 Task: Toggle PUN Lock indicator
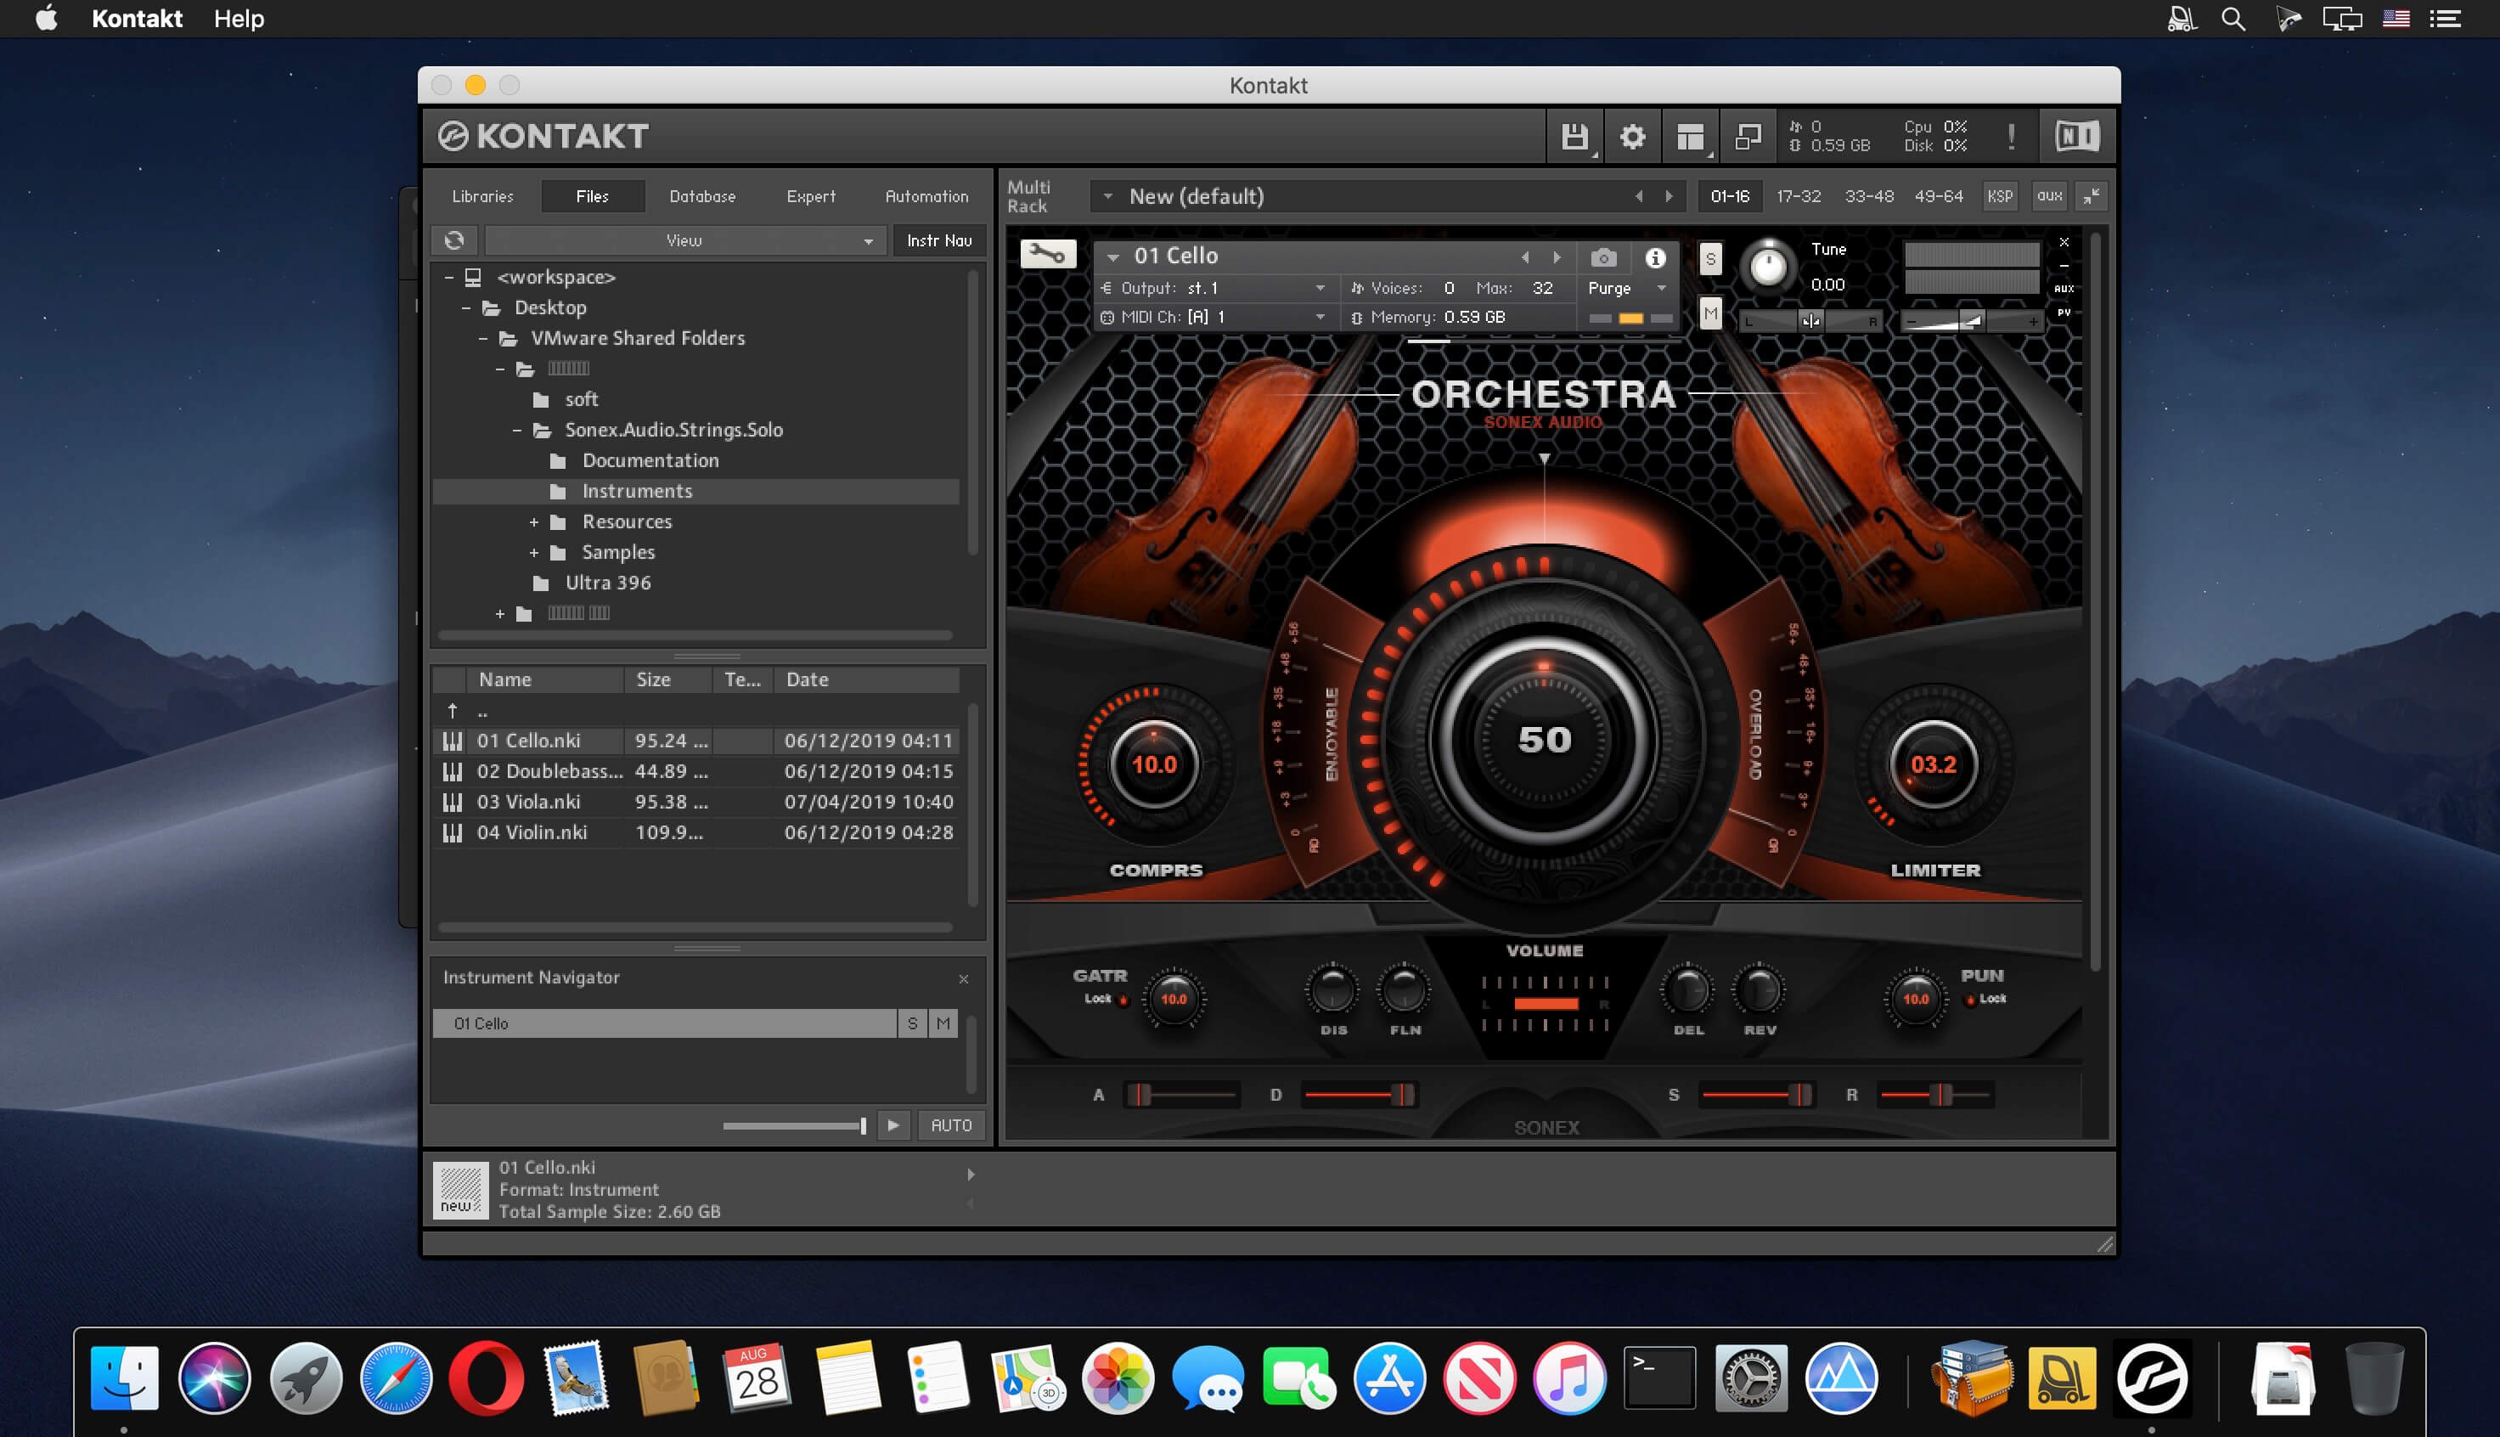1970,1000
